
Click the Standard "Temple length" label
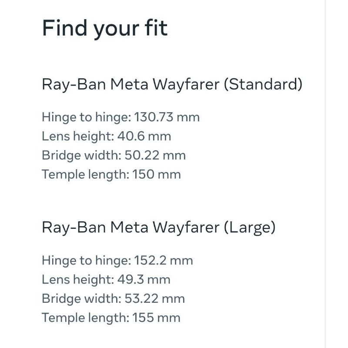tap(85, 175)
